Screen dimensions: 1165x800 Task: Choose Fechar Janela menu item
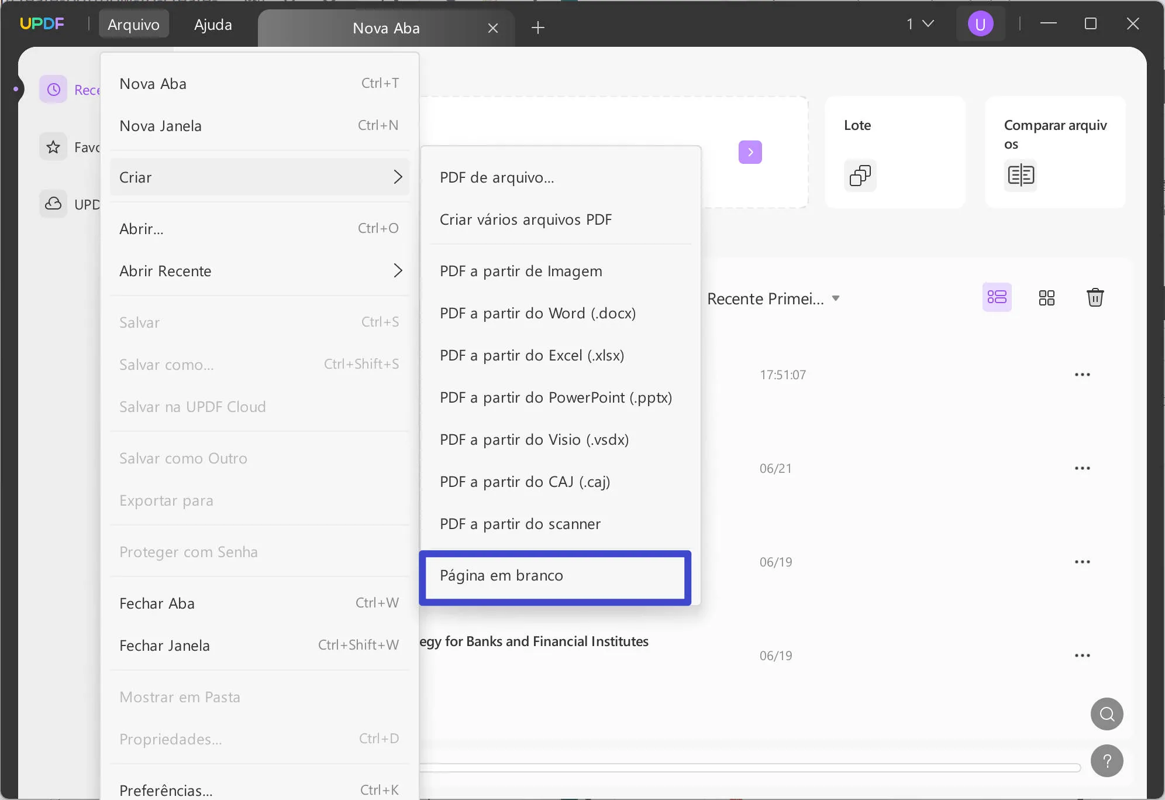pos(260,646)
